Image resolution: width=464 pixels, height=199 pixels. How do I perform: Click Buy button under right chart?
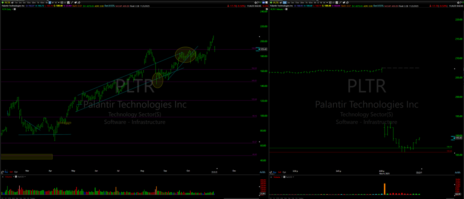click(x=275, y=172)
